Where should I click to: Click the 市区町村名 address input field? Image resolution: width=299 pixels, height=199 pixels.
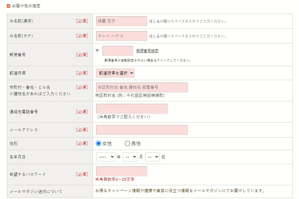142,87
